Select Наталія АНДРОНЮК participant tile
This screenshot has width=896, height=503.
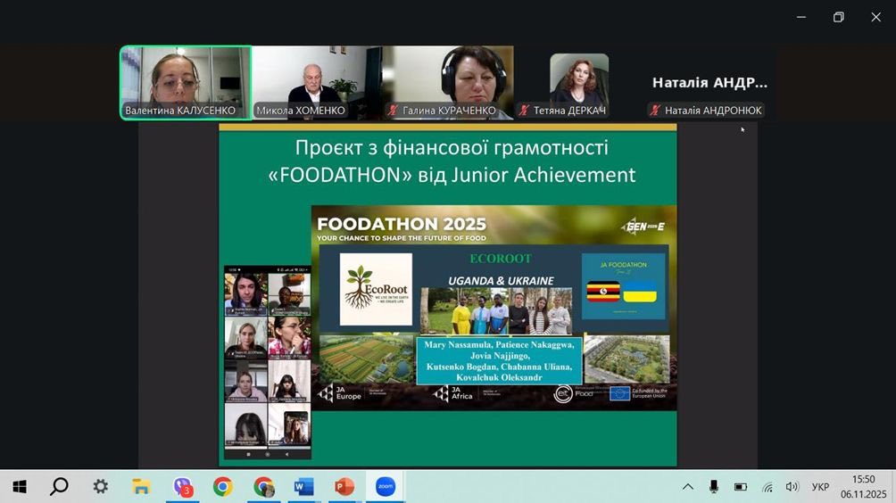click(x=709, y=83)
